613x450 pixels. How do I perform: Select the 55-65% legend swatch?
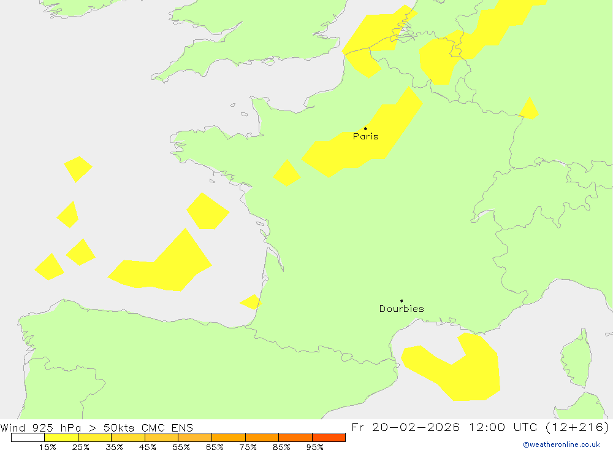click(195, 438)
